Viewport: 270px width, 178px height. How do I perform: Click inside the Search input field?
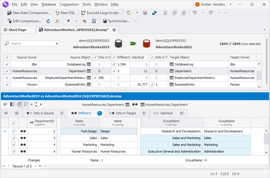(31, 44)
